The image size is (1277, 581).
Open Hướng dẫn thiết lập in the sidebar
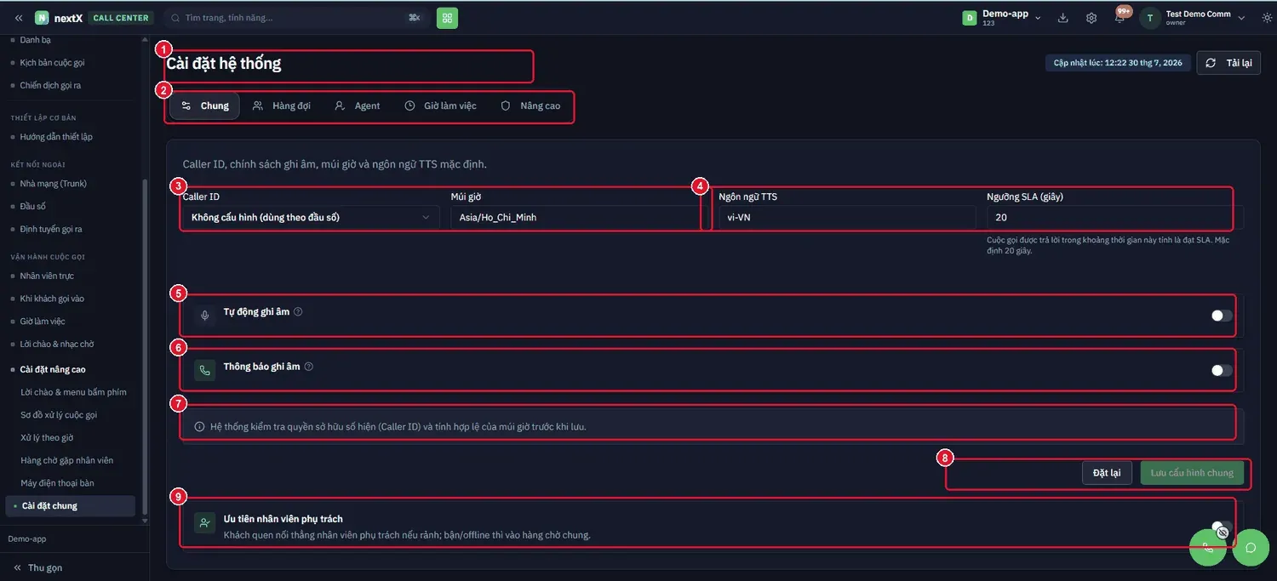(56, 137)
